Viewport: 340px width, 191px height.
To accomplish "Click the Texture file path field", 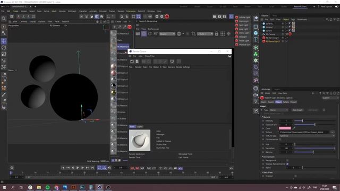I will click(304, 132).
